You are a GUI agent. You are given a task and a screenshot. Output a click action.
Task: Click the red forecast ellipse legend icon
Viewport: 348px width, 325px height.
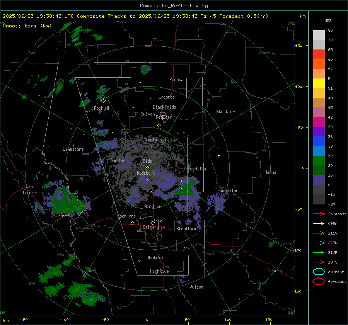(319, 281)
